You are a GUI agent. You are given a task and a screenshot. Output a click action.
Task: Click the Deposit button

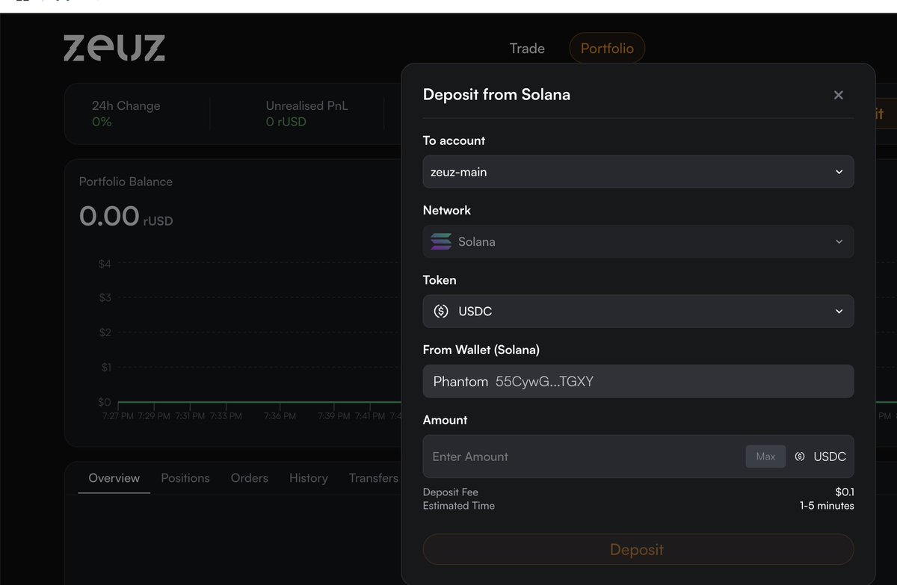(638, 549)
